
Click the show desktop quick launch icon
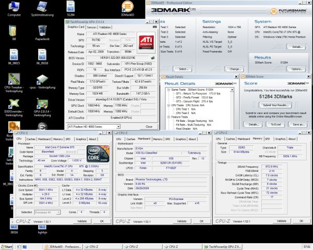19,247
